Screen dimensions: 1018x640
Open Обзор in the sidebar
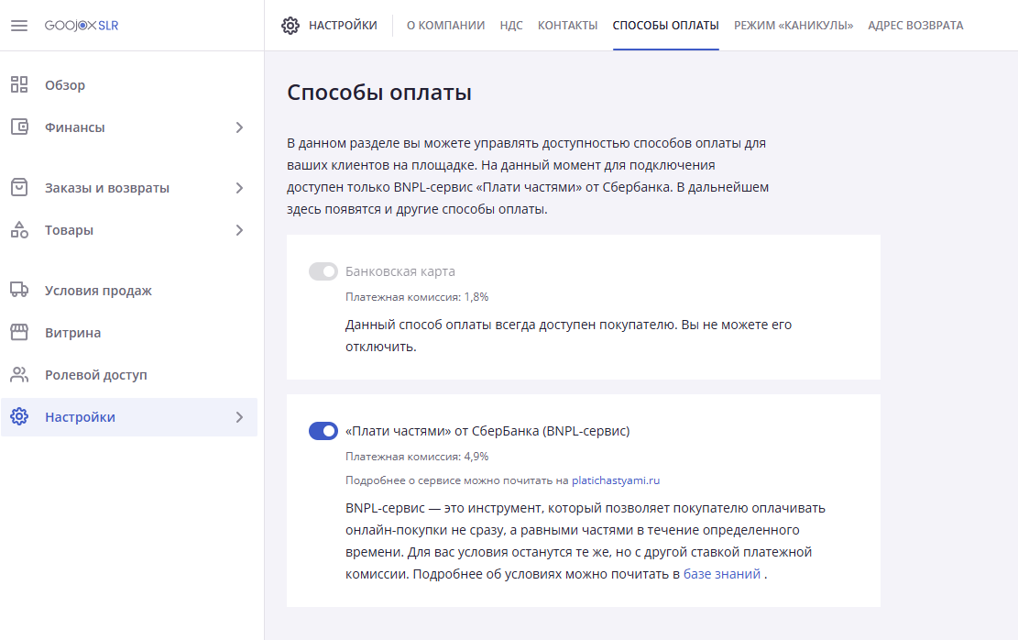point(65,85)
